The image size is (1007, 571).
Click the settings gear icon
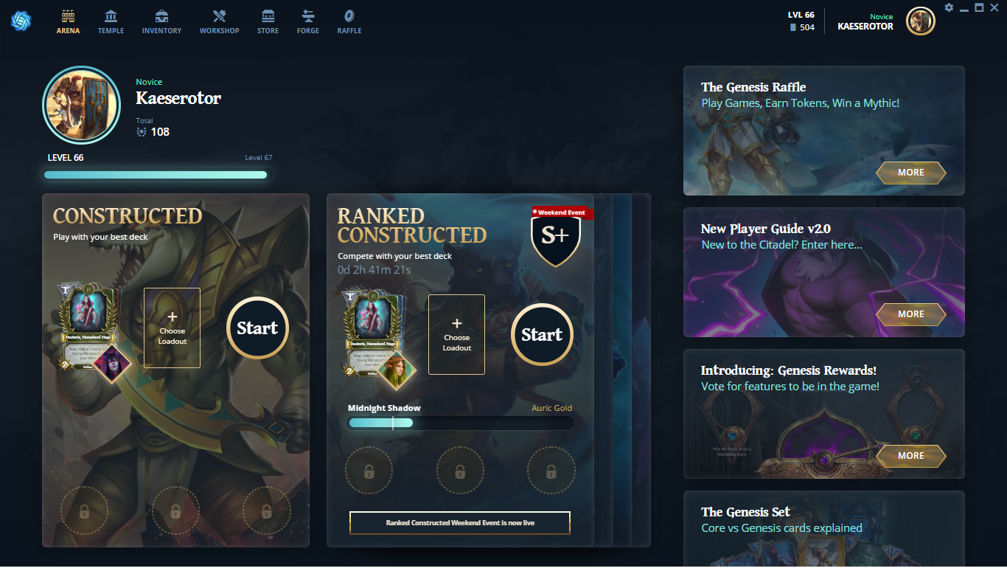949,7
